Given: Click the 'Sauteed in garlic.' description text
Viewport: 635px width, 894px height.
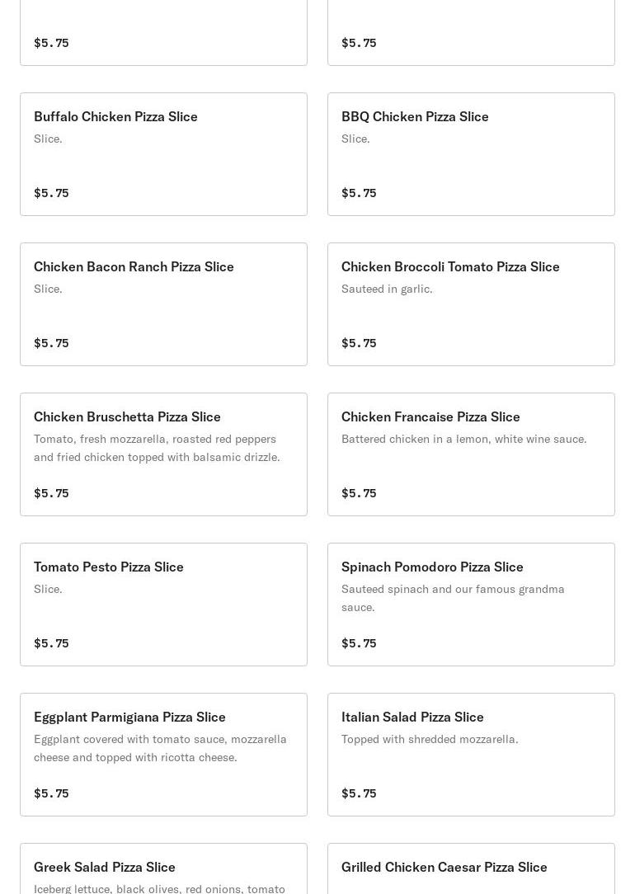Looking at the screenshot, I should pyautogui.click(x=387, y=289).
